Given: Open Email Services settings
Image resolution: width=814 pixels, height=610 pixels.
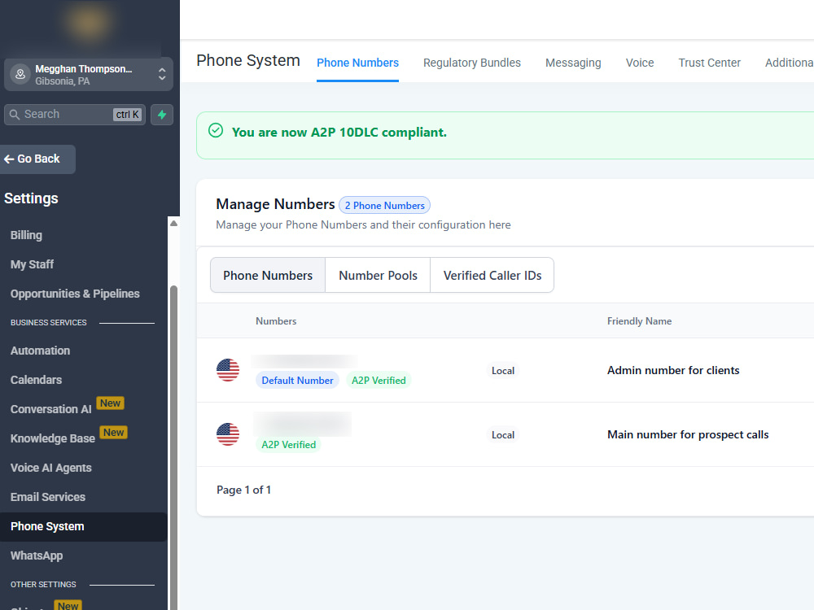Looking at the screenshot, I should coord(48,497).
